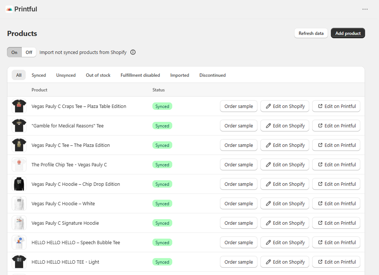Edit HELLO HELLO HELLO TEE - Light on Printful
The image size is (379, 275).
click(336, 262)
